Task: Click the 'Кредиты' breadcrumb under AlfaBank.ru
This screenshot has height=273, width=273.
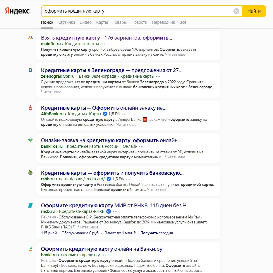Action: pyautogui.click(x=76, y=114)
